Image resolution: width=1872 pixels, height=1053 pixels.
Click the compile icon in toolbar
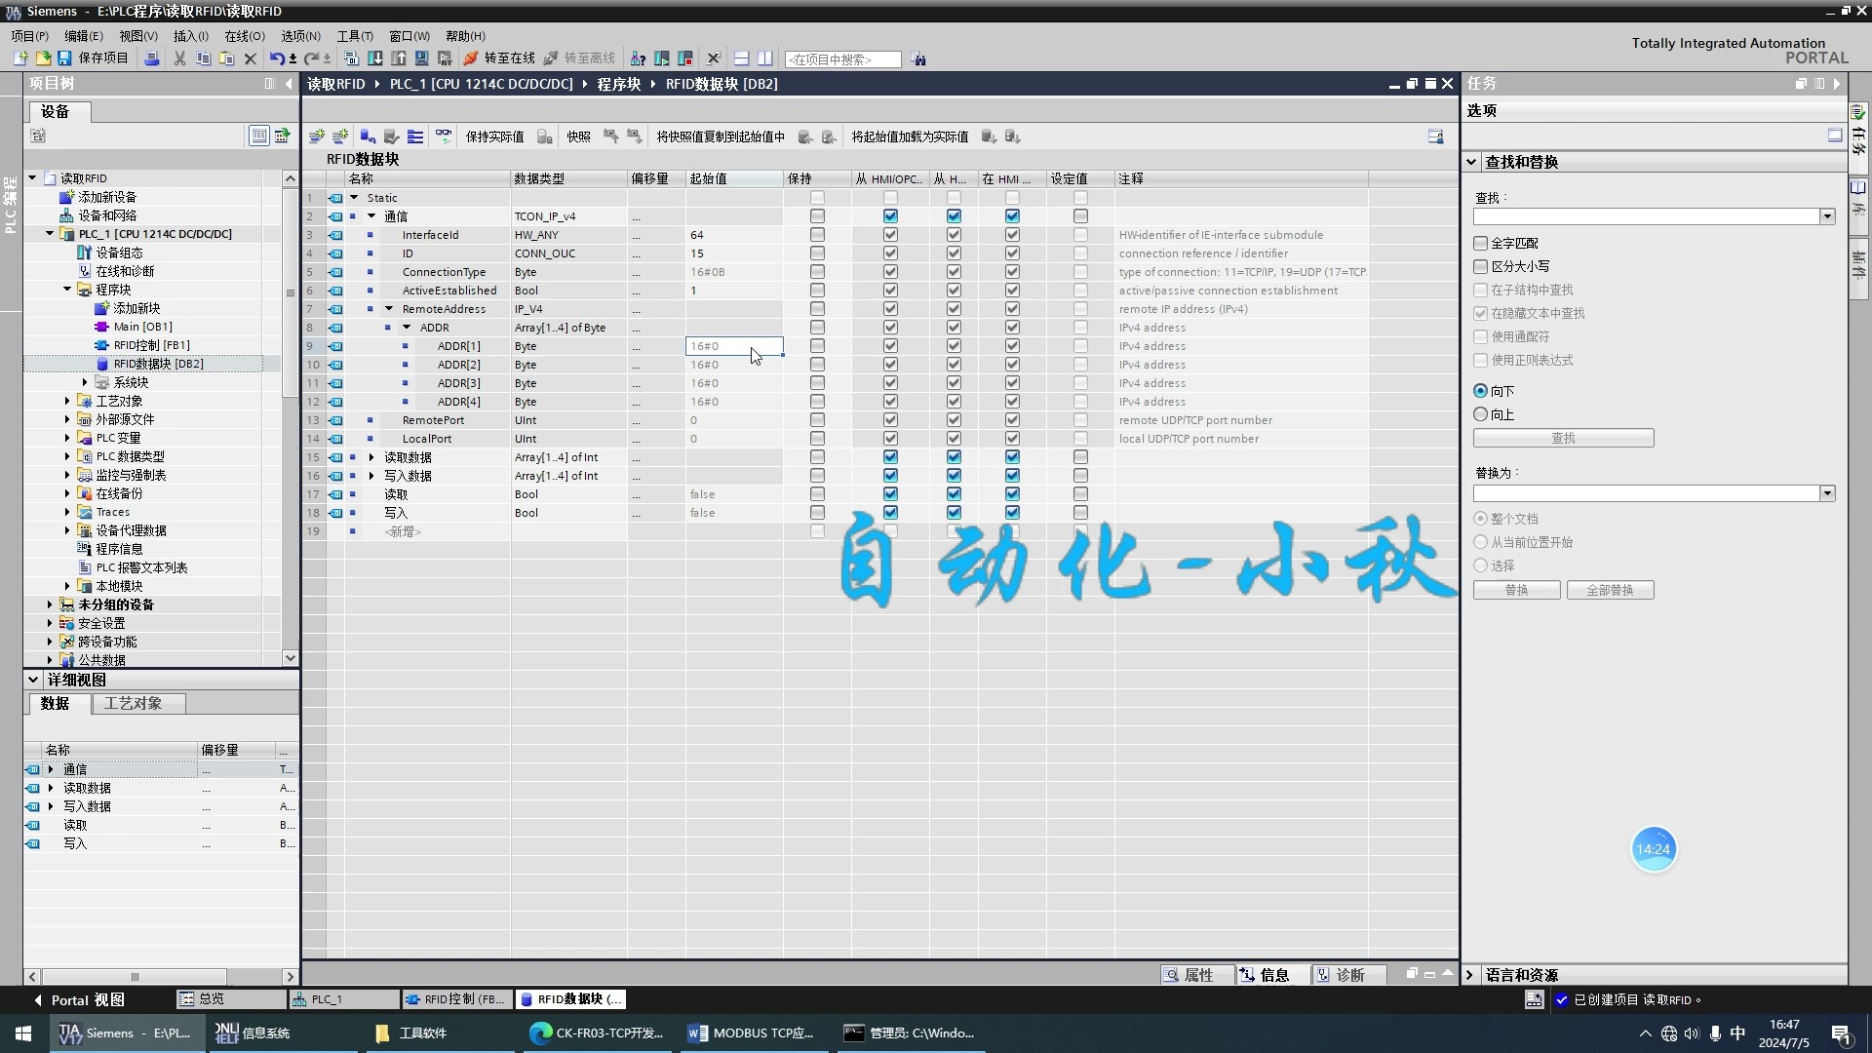(x=352, y=58)
